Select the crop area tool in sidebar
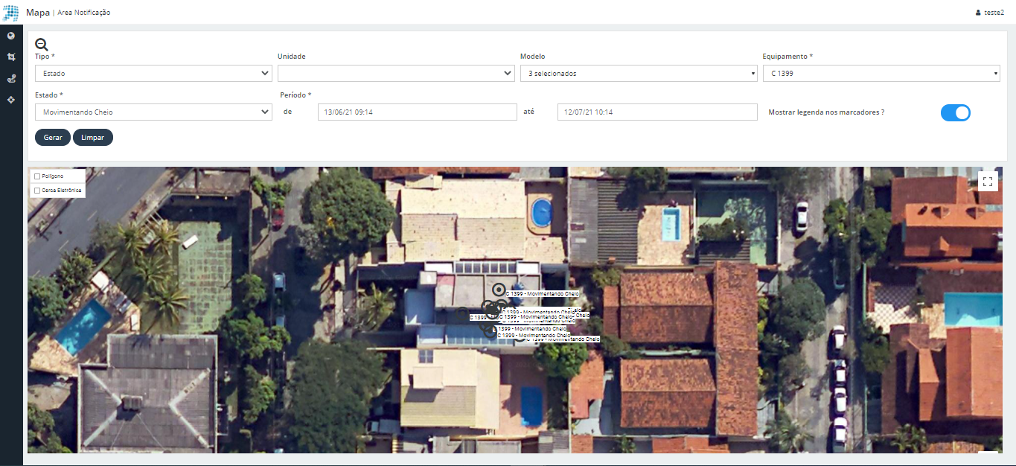The width and height of the screenshot is (1016, 466). pos(11,57)
